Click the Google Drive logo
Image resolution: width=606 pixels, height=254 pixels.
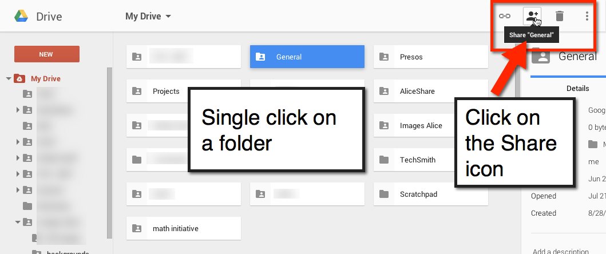pos(22,16)
